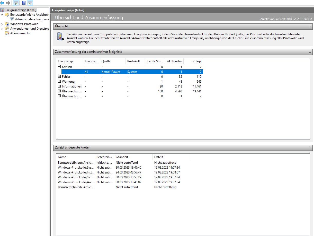Screen dimensions: 314x236
Task: Collapse the Übersicht section arrow
Action: [x=310, y=26]
